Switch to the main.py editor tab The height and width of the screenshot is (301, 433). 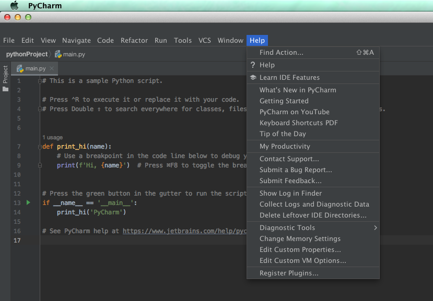click(x=34, y=68)
